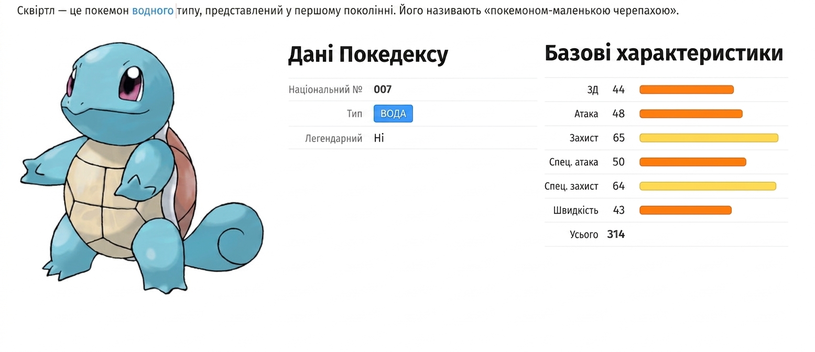Open the 'водного' type link

[x=153, y=10]
